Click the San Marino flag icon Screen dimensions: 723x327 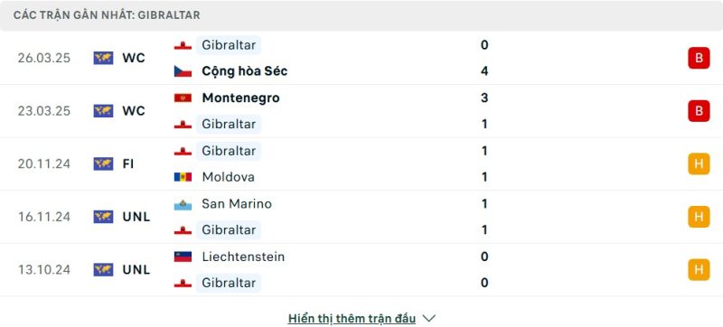click(x=183, y=204)
